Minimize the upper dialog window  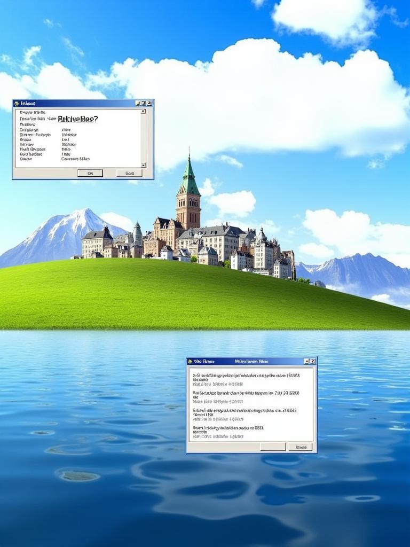(138, 103)
